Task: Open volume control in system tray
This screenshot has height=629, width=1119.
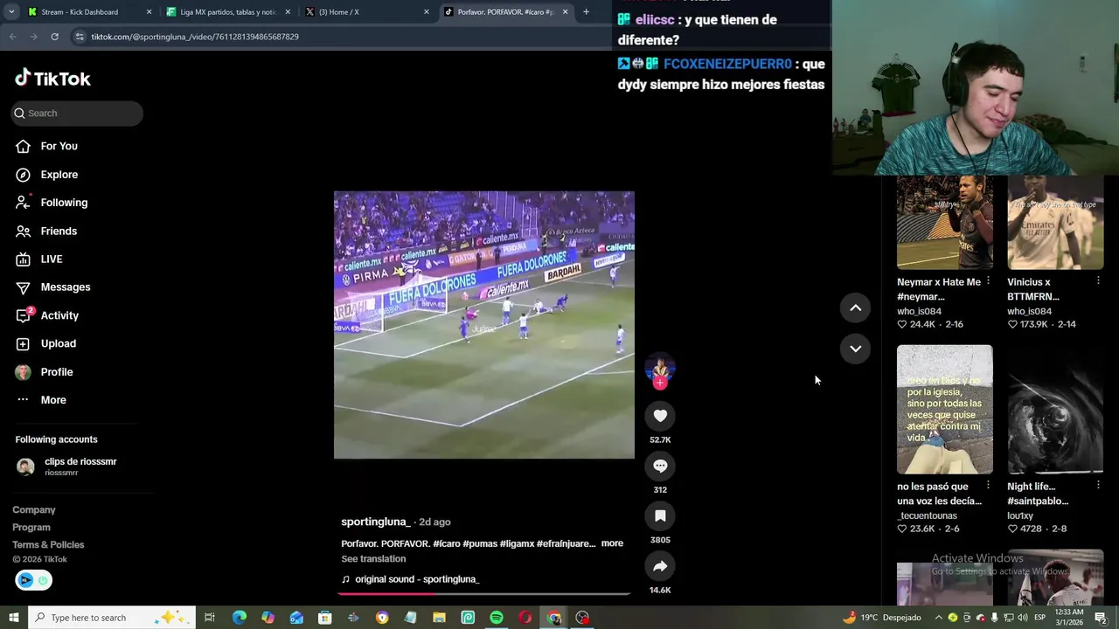Action: pos(1022,618)
